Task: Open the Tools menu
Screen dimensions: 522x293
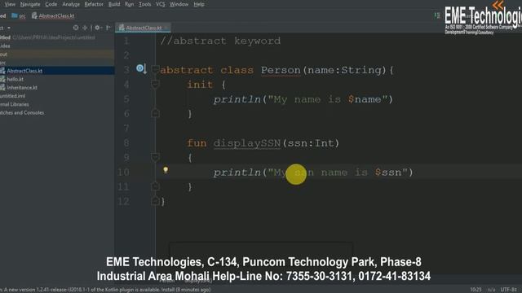Action: pyautogui.click(x=144, y=4)
